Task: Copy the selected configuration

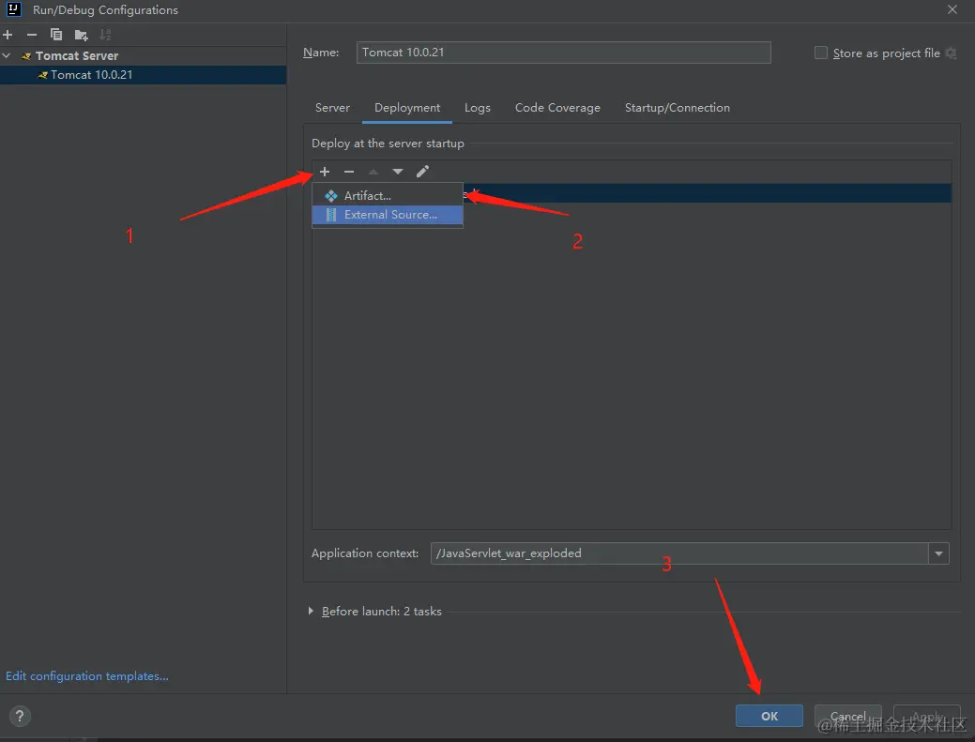Action: pyautogui.click(x=56, y=35)
